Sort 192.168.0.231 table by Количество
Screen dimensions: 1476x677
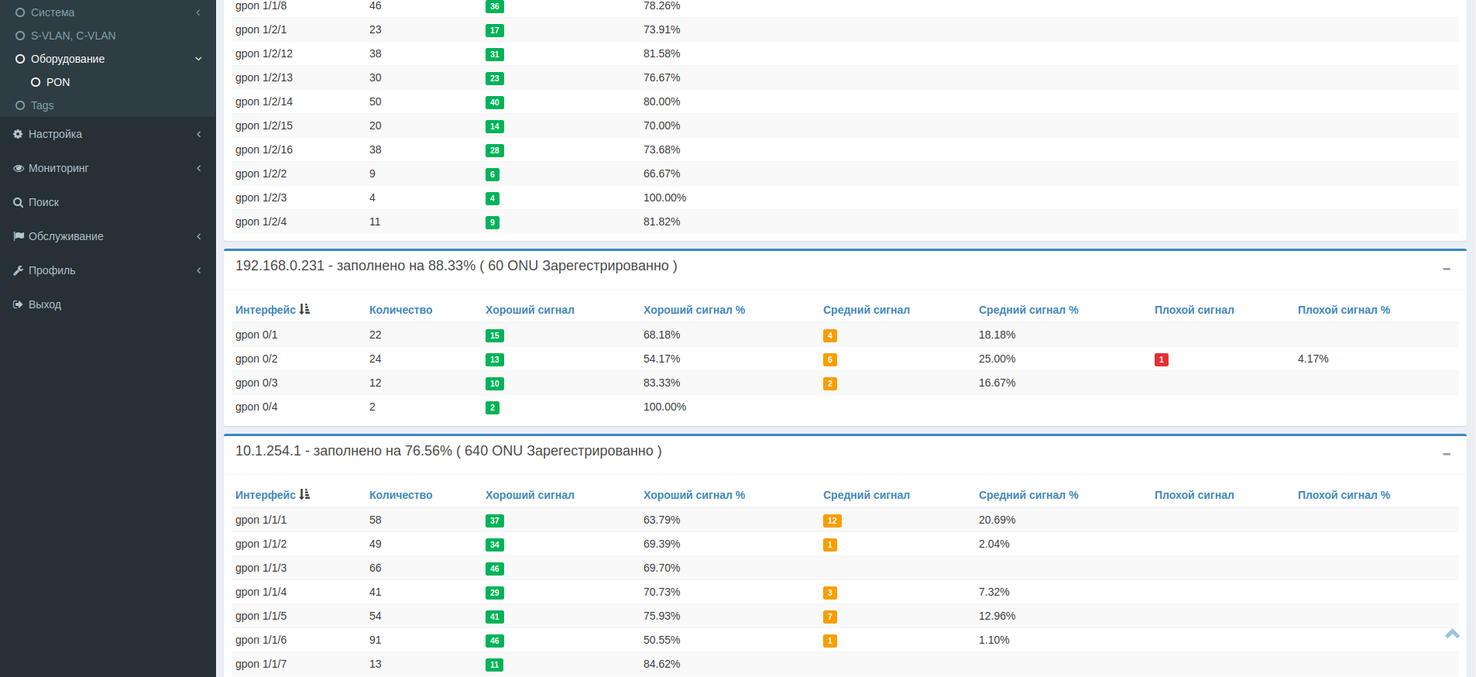[x=400, y=310]
